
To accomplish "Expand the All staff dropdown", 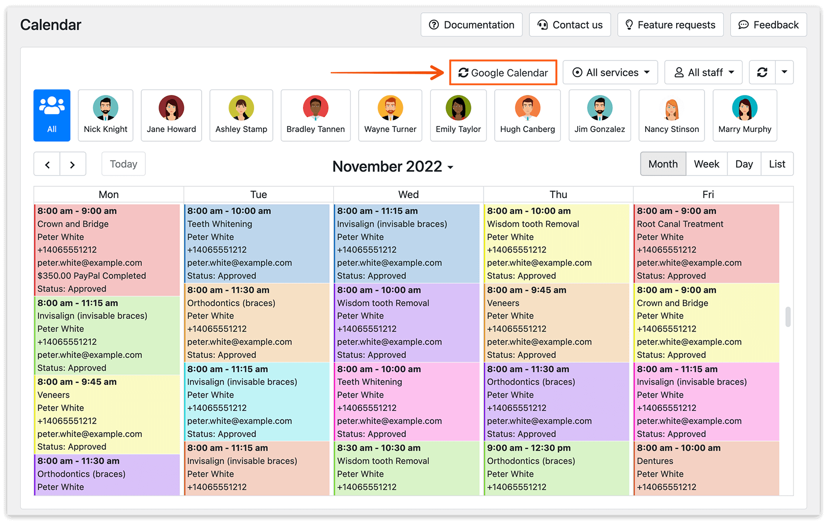I will tap(704, 73).
